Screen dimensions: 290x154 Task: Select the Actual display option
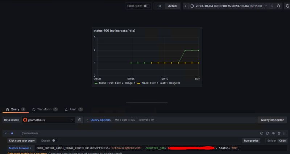[173, 6]
